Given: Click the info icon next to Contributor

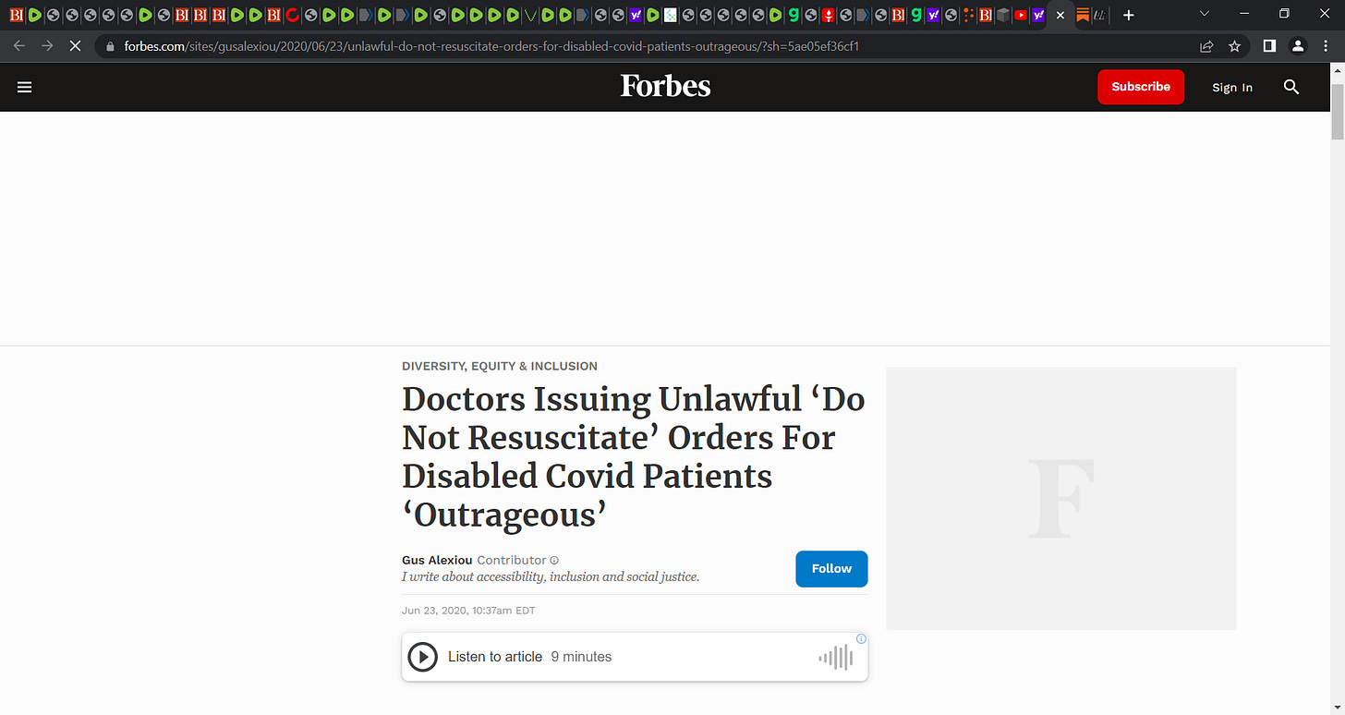Looking at the screenshot, I should [x=554, y=560].
